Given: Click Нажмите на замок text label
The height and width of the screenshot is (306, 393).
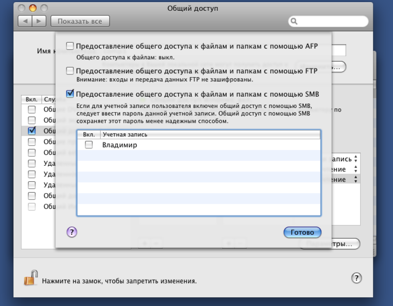Looking at the screenshot, I should click(x=119, y=281).
